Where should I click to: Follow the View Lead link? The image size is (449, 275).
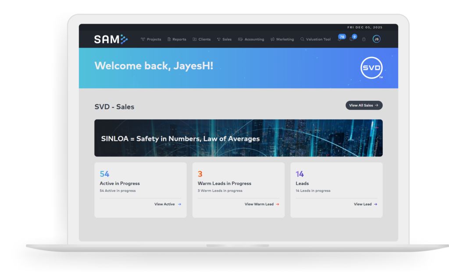366,204
